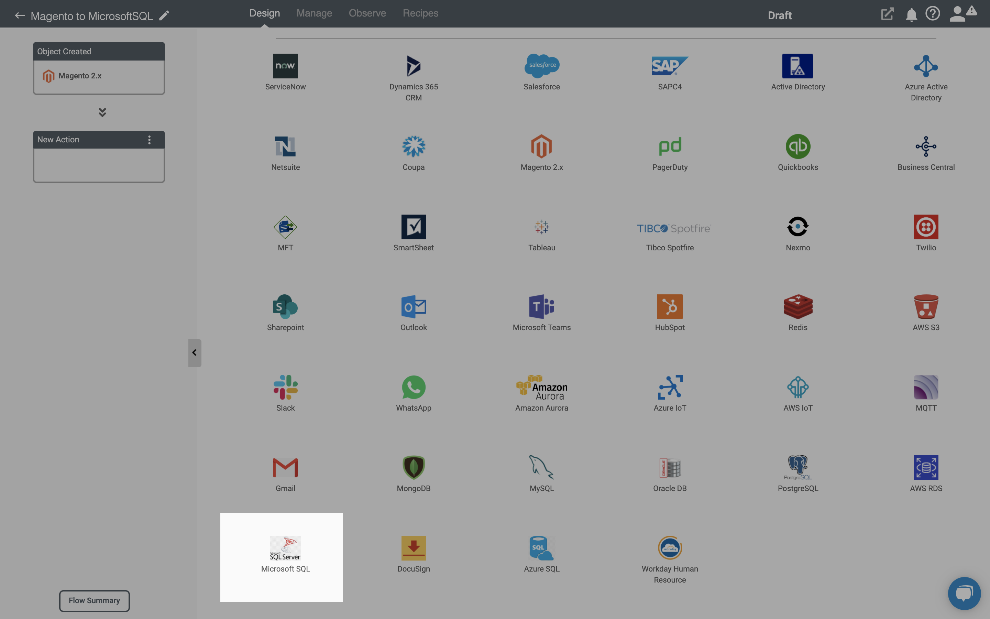Click the Flow Summary button

coord(94,600)
